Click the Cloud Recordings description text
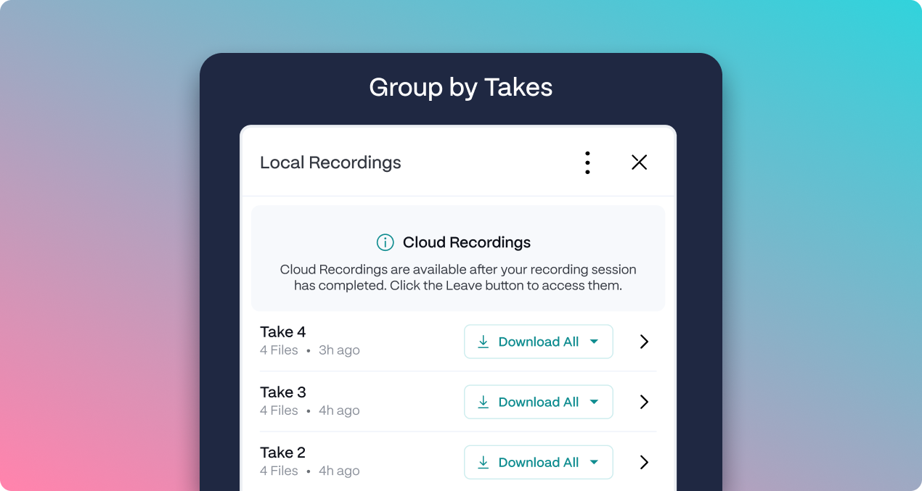 (x=458, y=278)
